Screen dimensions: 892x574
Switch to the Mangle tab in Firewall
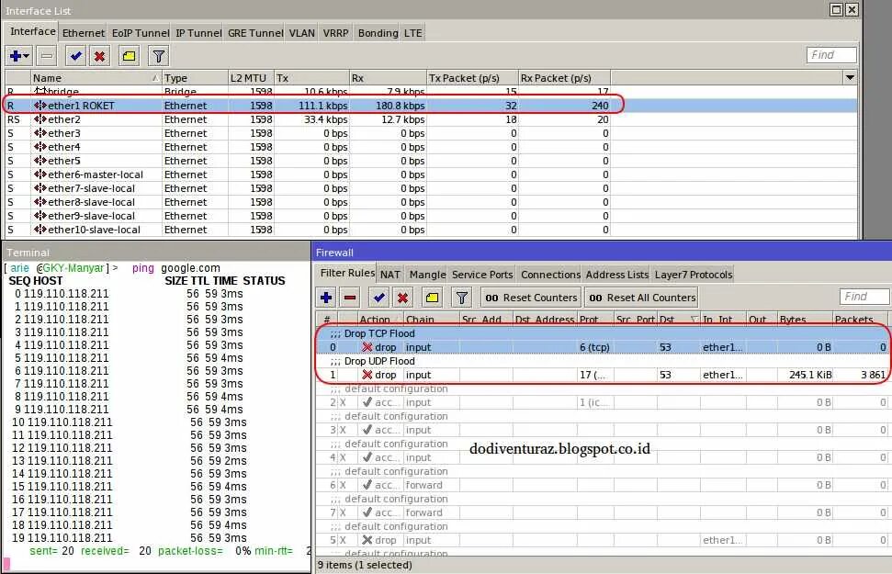coord(427,275)
